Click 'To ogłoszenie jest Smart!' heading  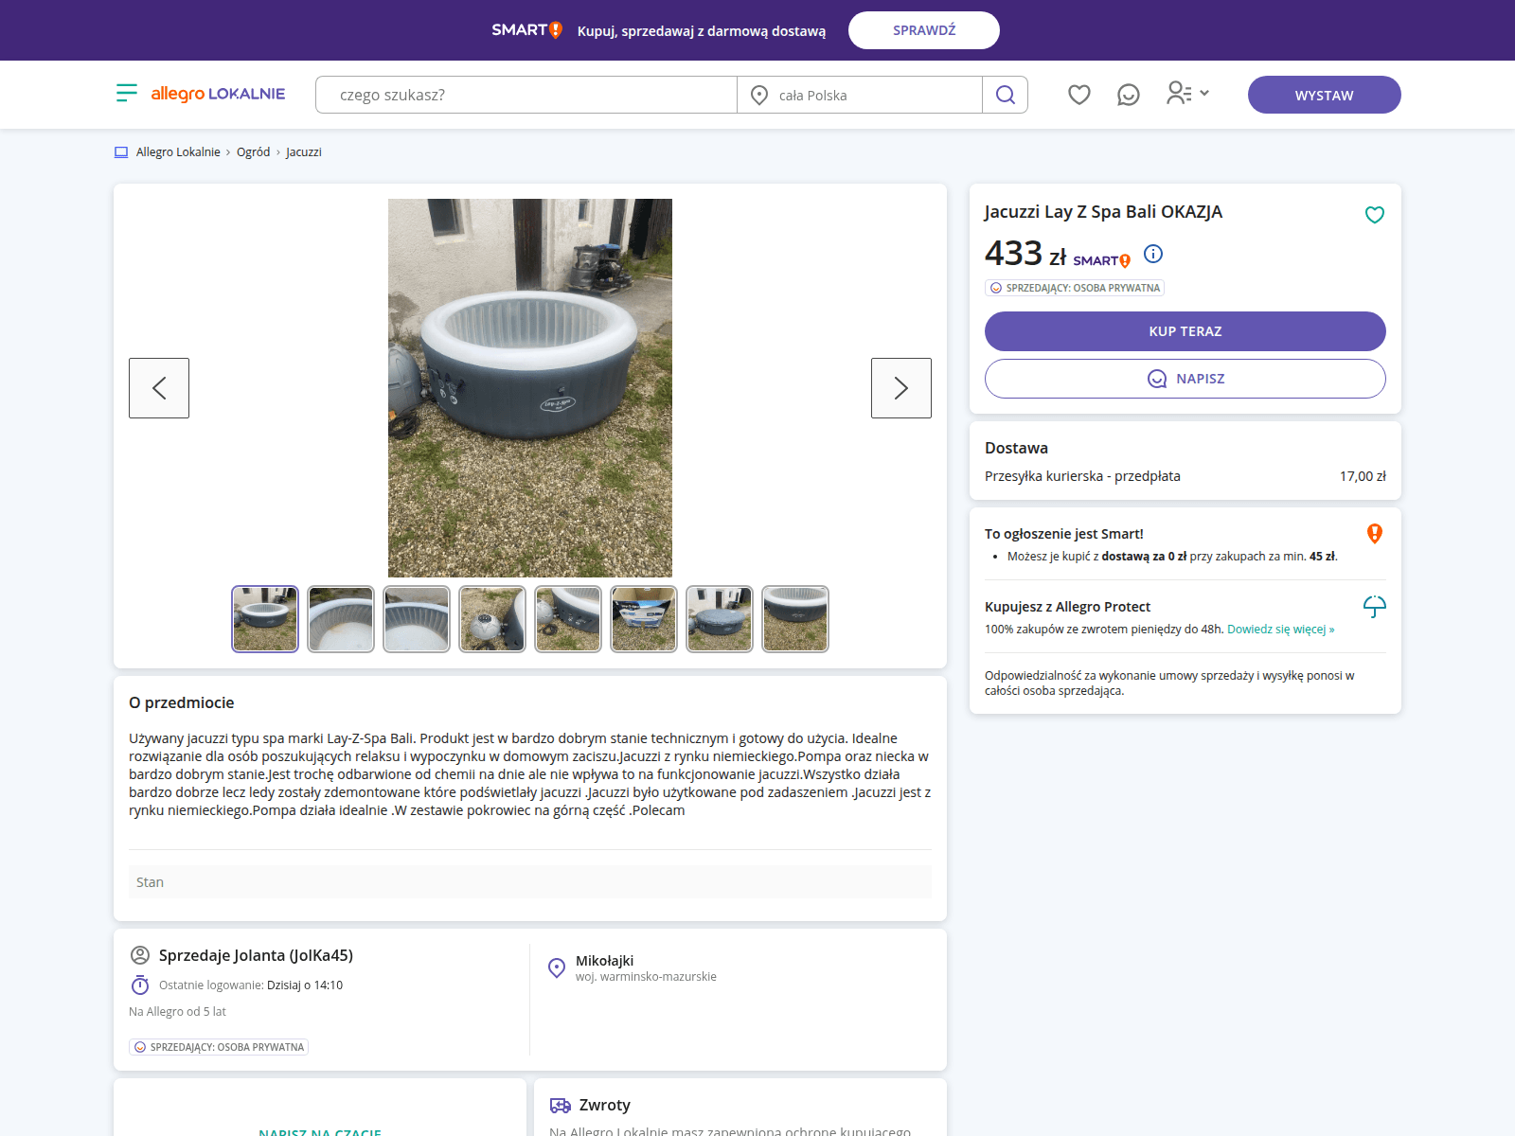1064,534
